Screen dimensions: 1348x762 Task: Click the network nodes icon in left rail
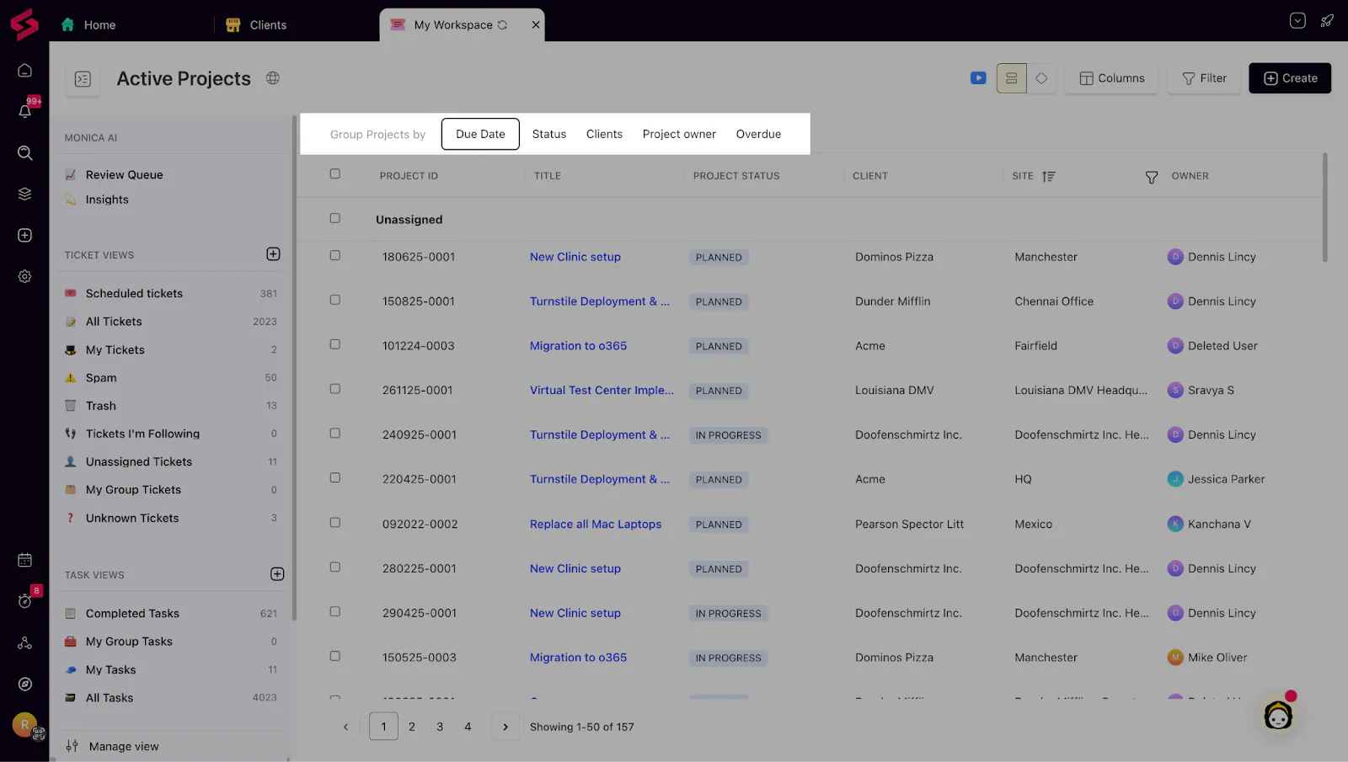pyautogui.click(x=25, y=643)
